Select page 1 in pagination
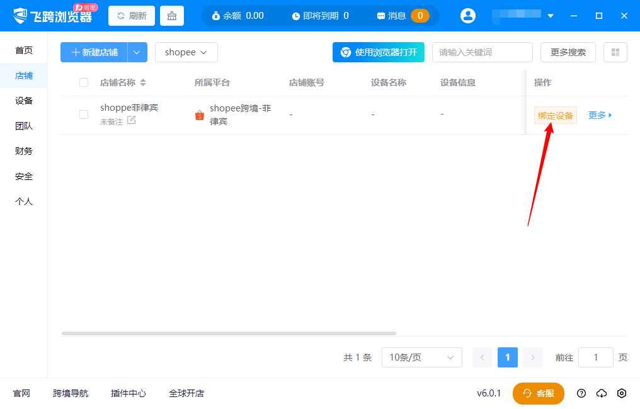640x409 pixels. click(507, 357)
